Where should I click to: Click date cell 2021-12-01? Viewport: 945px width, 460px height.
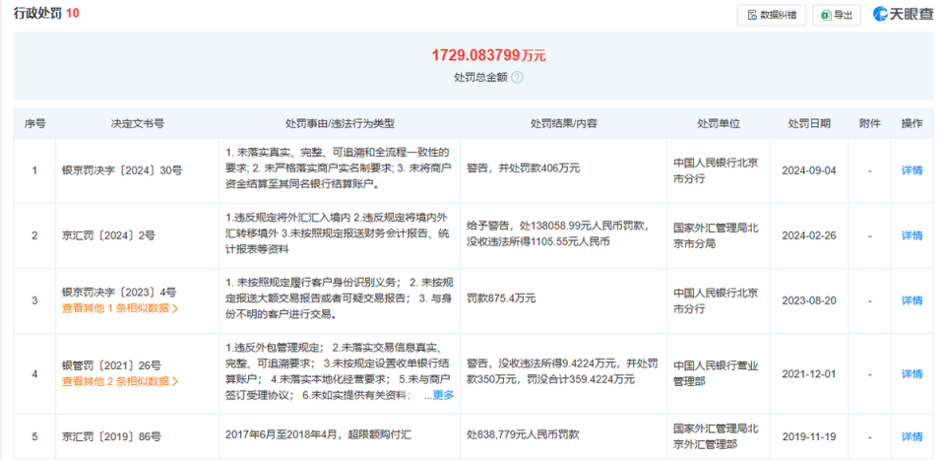coord(809,373)
